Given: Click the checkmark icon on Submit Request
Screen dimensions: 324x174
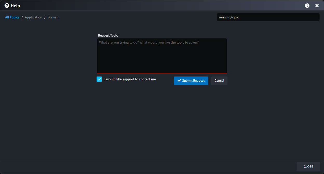Looking at the screenshot, I should (179, 80).
